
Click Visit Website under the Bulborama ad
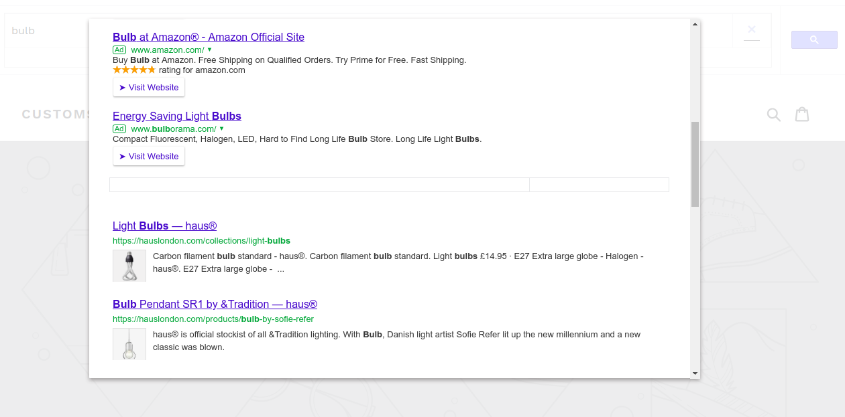coord(148,156)
